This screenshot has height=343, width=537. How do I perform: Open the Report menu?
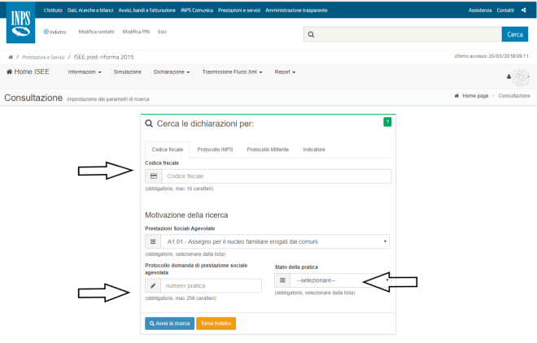(285, 72)
